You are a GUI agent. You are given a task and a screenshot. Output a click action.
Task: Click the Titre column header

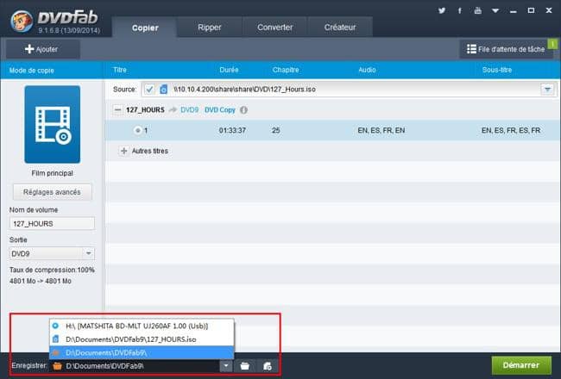(x=120, y=70)
